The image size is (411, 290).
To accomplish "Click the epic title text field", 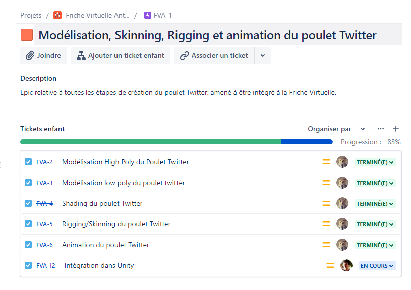I will (207, 35).
